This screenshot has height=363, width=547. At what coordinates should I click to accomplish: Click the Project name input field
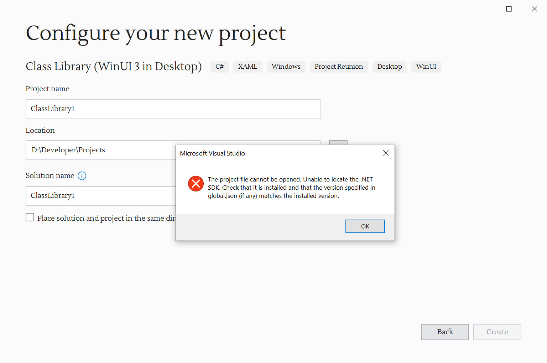[x=173, y=109]
